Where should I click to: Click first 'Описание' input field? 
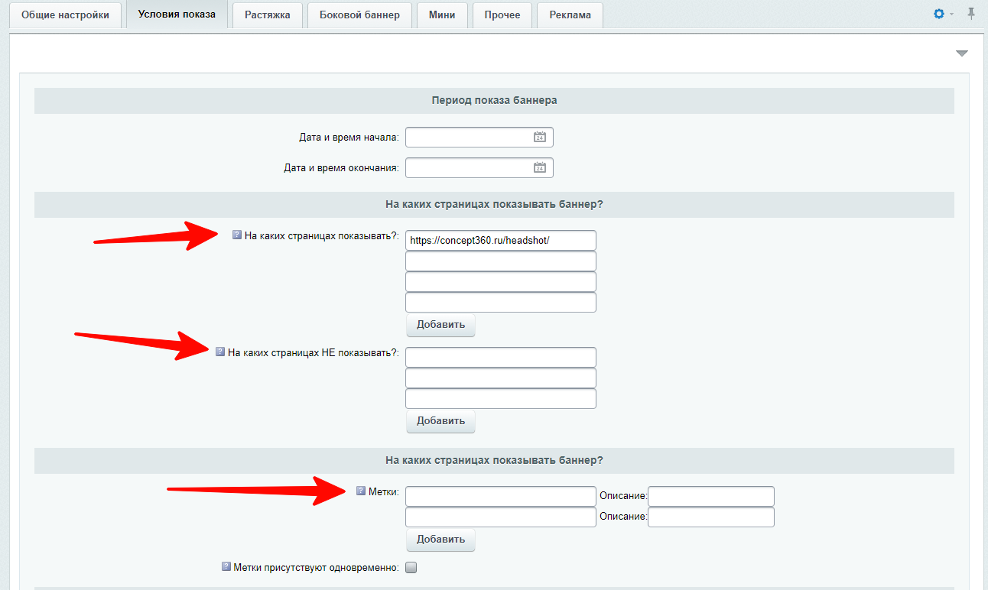point(711,496)
